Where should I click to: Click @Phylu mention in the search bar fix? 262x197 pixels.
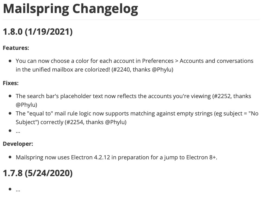pos(26,105)
